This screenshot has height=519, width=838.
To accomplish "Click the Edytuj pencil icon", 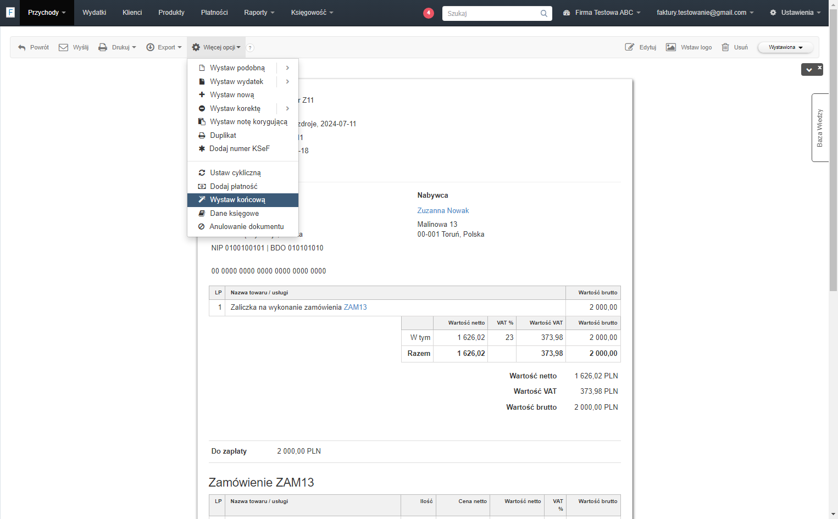I will [630, 47].
